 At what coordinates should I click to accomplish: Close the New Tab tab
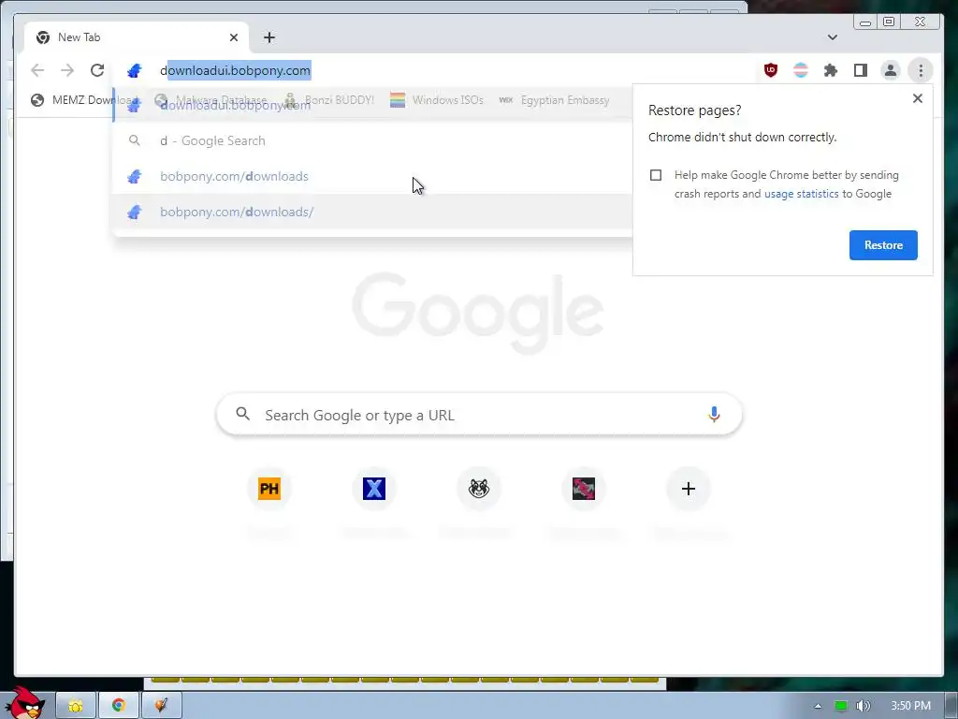(x=233, y=37)
